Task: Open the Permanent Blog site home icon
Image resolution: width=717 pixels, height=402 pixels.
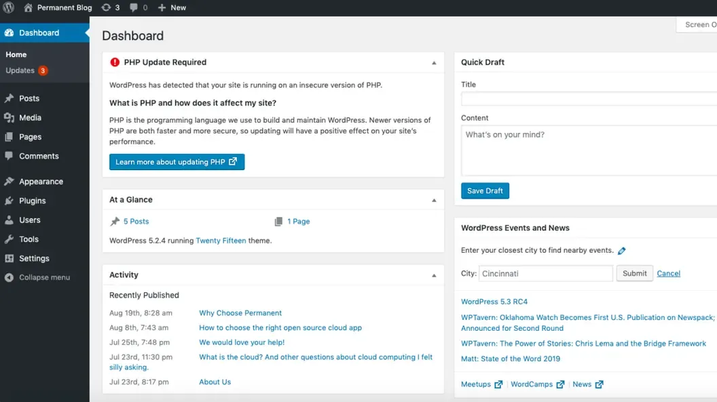Action: [x=29, y=7]
